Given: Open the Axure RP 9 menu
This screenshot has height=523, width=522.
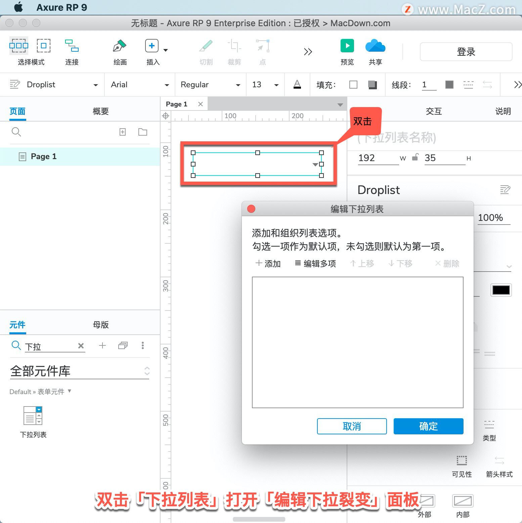Looking at the screenshot, I should click(x=62, y=7).
